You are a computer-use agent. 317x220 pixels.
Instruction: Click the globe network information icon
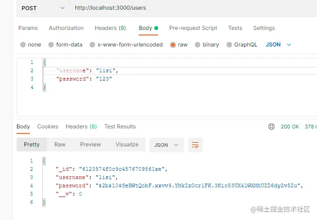[272, 127]
